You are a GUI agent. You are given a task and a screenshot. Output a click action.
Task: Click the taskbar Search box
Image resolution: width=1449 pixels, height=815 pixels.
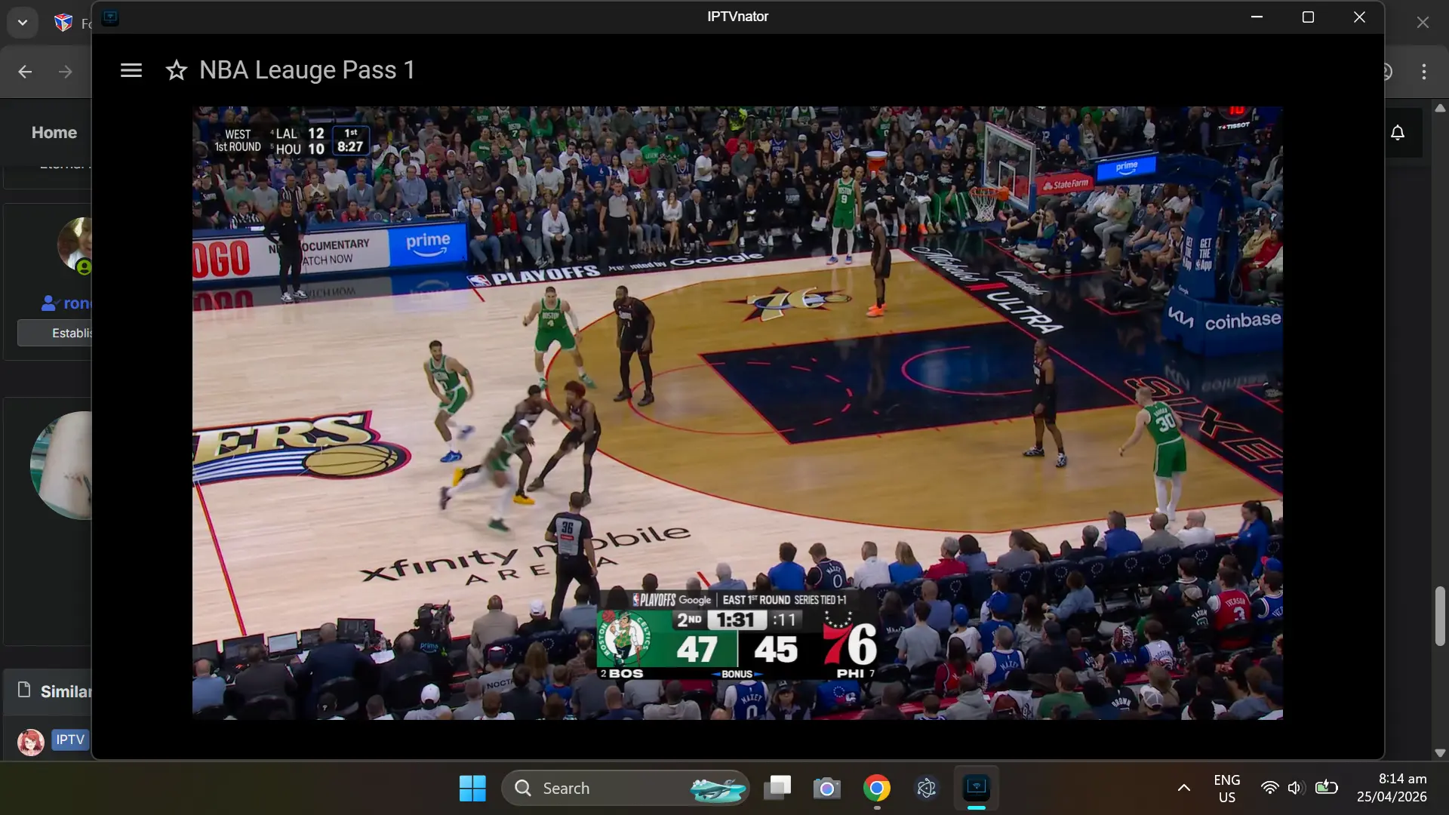pyautogui.click(x=625, y=789)
